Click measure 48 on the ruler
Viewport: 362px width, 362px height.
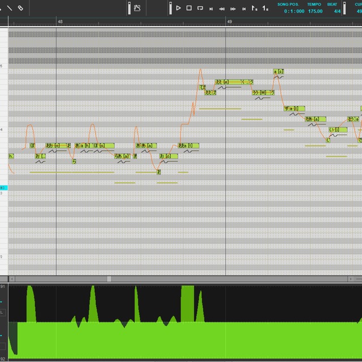pos(60,21)
